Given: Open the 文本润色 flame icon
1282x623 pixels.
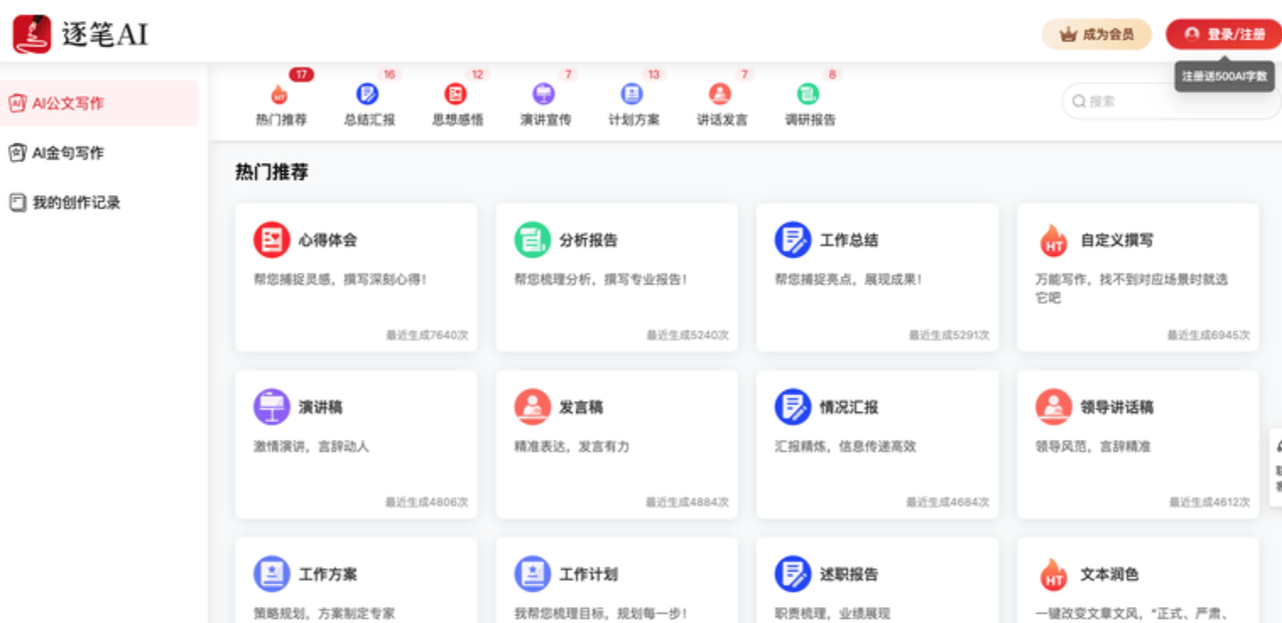Looking at the screenshot, I should pos(1053,575).
